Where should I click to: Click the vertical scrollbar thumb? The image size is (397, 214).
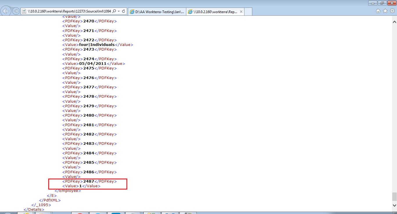394,197
